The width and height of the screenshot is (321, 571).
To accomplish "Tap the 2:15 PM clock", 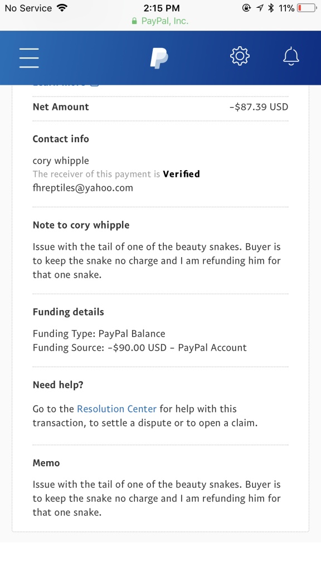I will pos(162,8).
